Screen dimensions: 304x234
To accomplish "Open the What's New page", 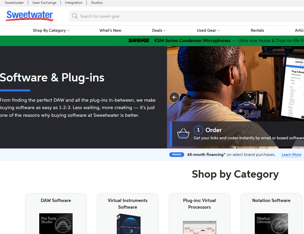I will point(110,30).
